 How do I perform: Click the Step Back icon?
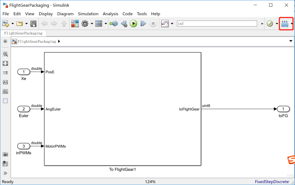click(x=124, y=24)
